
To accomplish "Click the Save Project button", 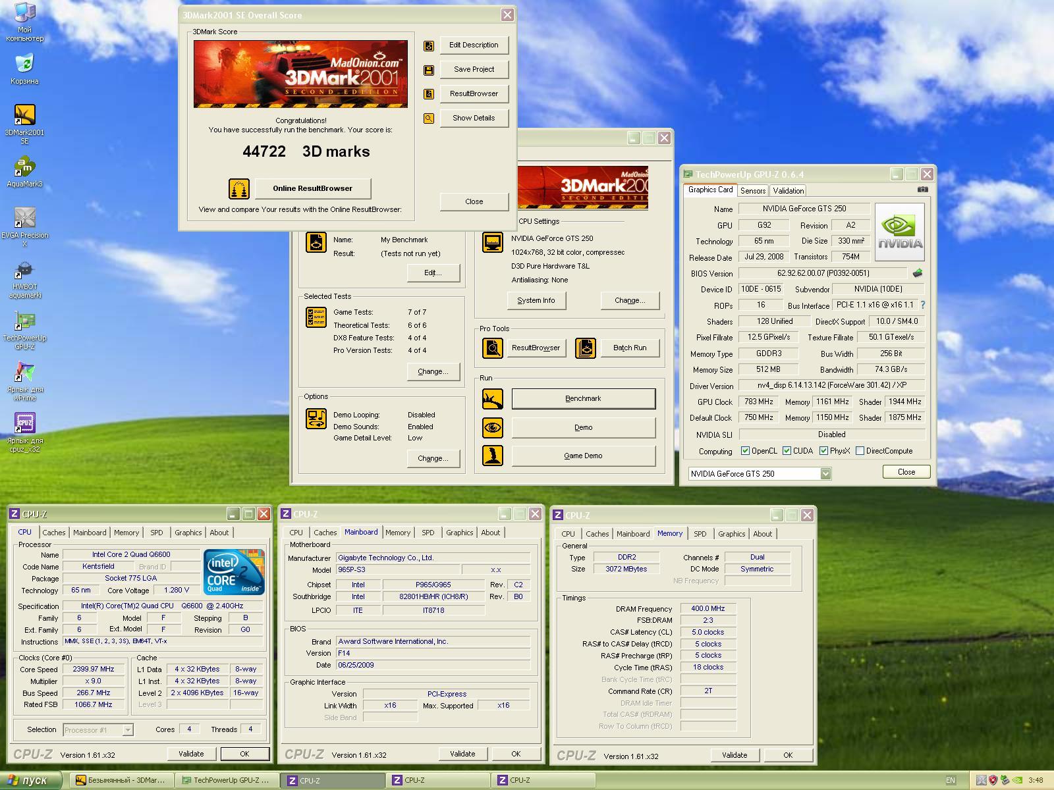I will click(x=474, y=69).
